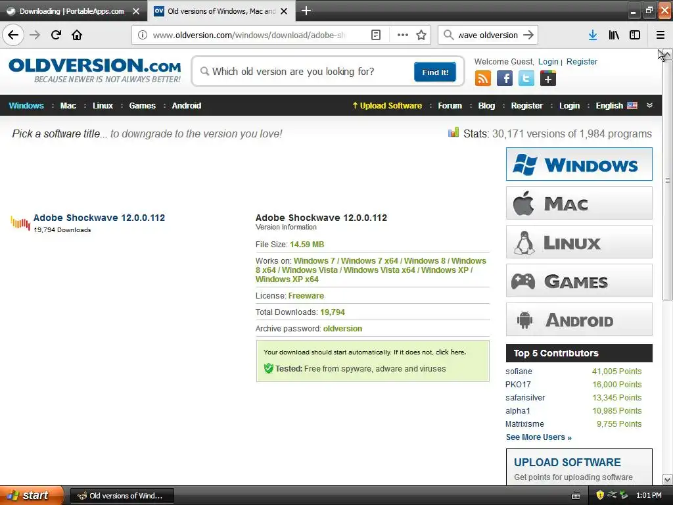The width and height of the screenshot is (673, 505).
Task: Open contributor PKO17's profile
Action: click(518, 384)
